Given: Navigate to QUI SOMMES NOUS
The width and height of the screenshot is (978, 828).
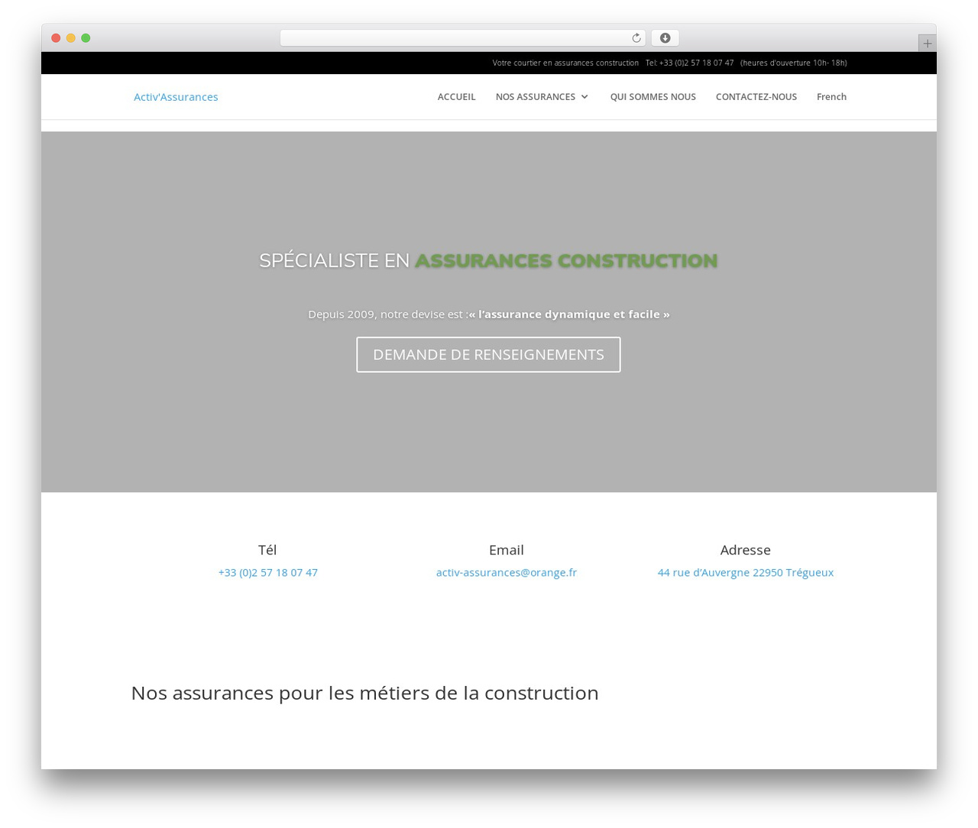Looking at the screenshot, I should tap(653, 97).
